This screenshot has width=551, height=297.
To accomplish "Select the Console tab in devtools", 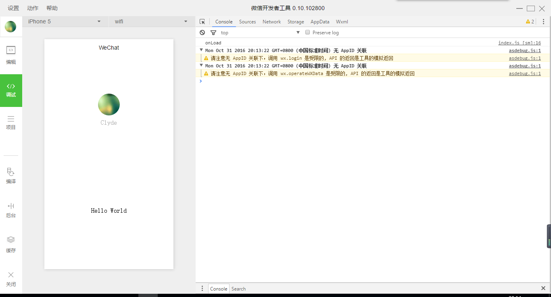I will [x=224, y=22].
